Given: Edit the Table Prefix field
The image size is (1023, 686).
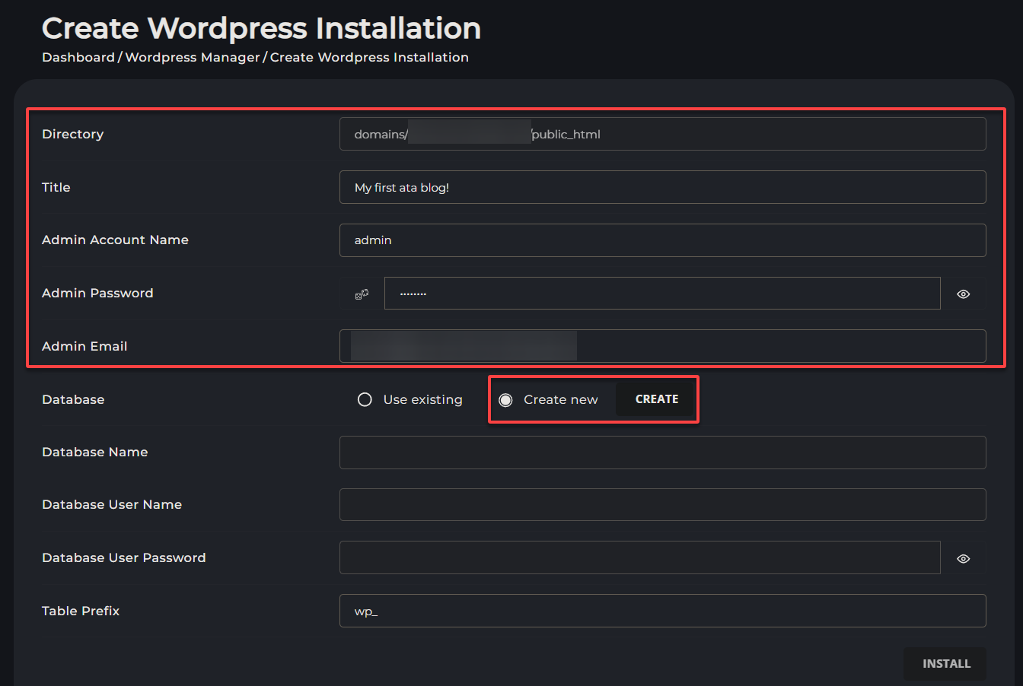Looking at the screenshot, I should point(662,611).
